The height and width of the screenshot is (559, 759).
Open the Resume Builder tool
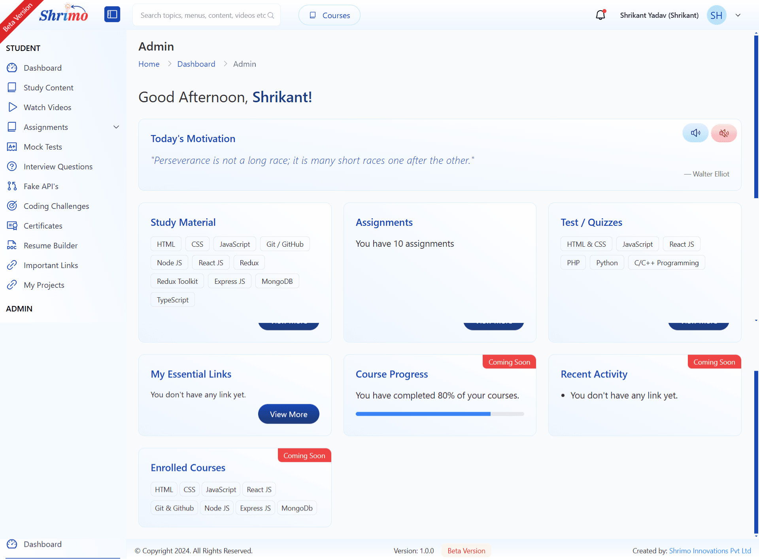click(x=51, y=245)
